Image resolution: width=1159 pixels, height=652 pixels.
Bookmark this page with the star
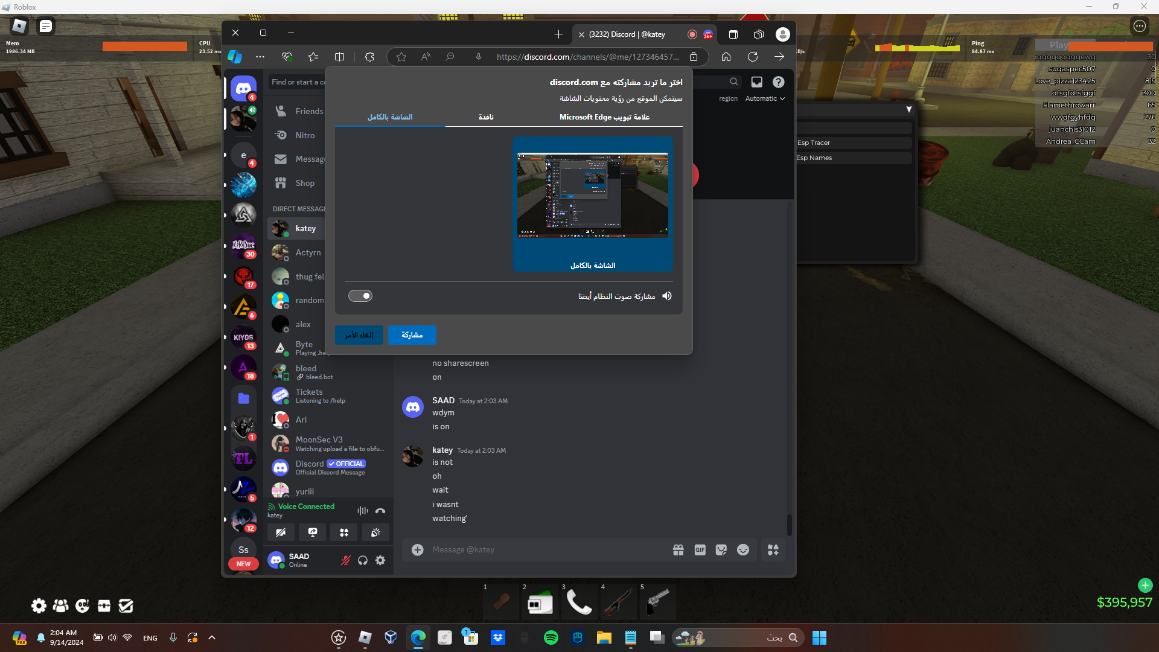401,57
